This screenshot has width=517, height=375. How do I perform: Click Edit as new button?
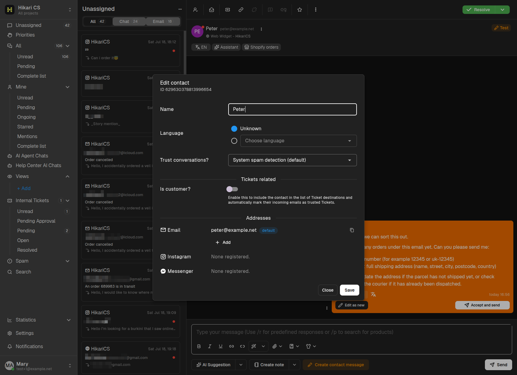click(351, 305)
